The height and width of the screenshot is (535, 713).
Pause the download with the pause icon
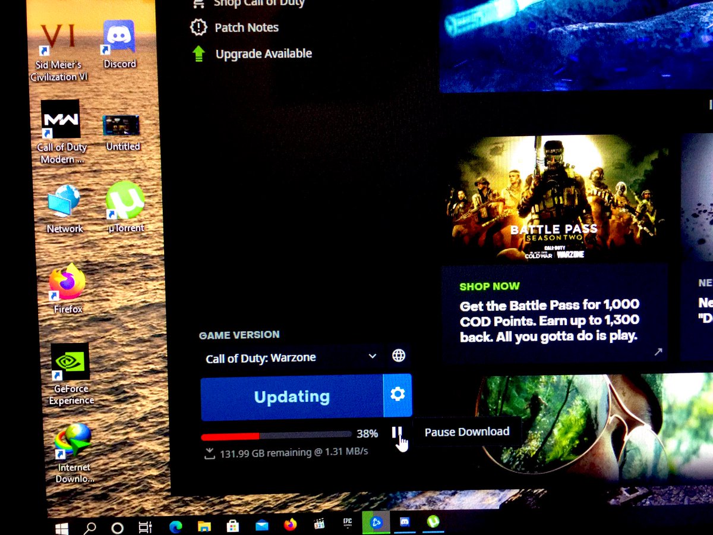coord(396,433)
